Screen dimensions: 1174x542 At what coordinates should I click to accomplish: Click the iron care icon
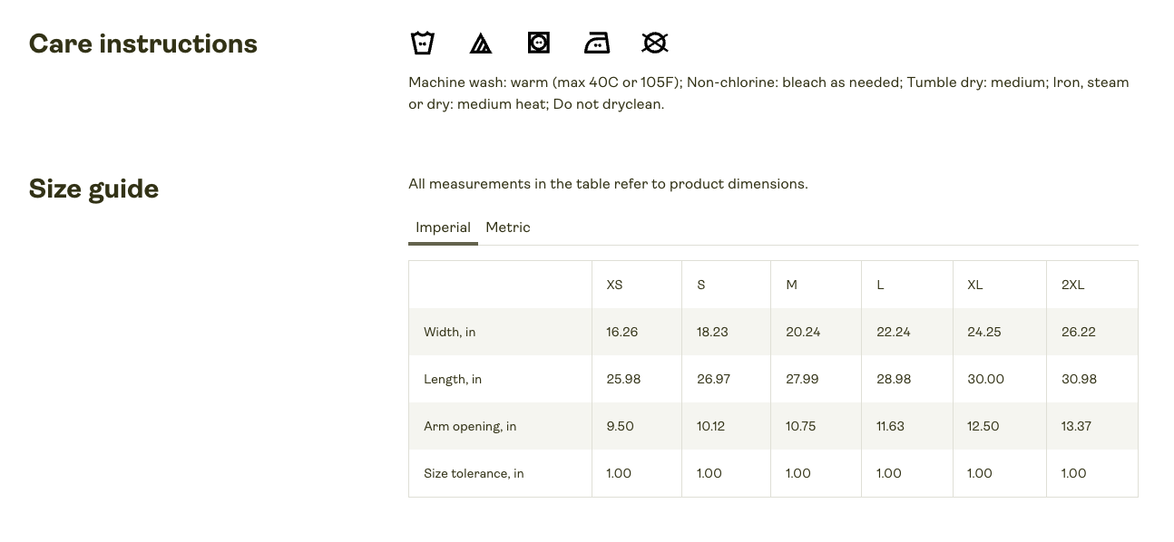pyautogui.click(x=597, y=43)
